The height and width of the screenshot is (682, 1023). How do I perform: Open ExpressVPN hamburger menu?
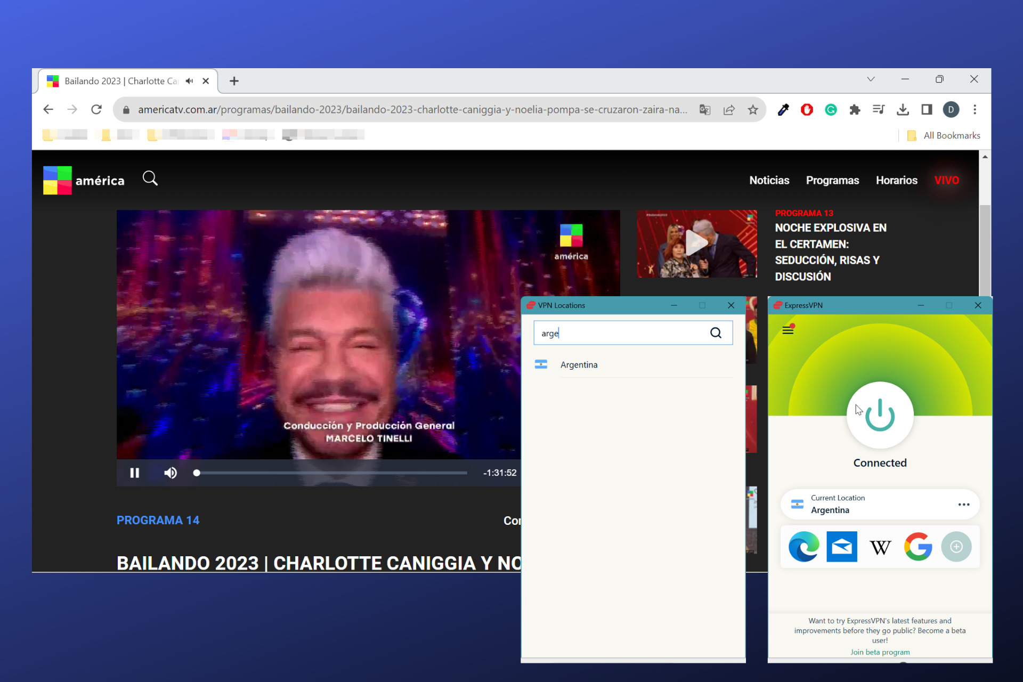(x=788, y=330)
